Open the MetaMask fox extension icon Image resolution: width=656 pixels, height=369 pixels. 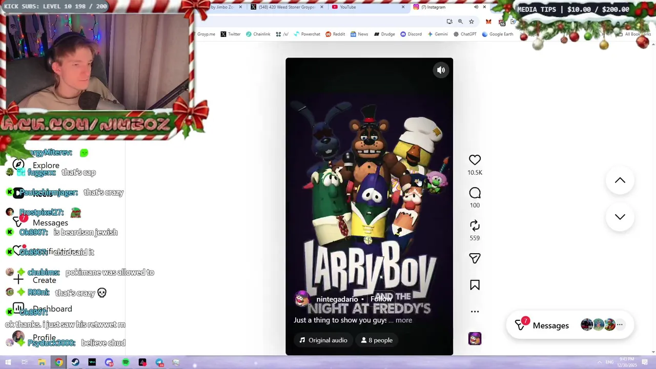[x=488, y=22]
